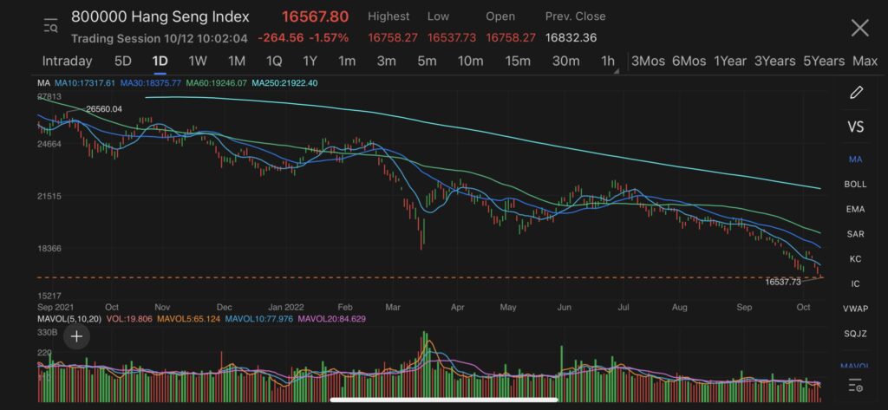888x410 pixels.
Task: Click the -264.56 -1.57% change value
Action: point(303,38)
